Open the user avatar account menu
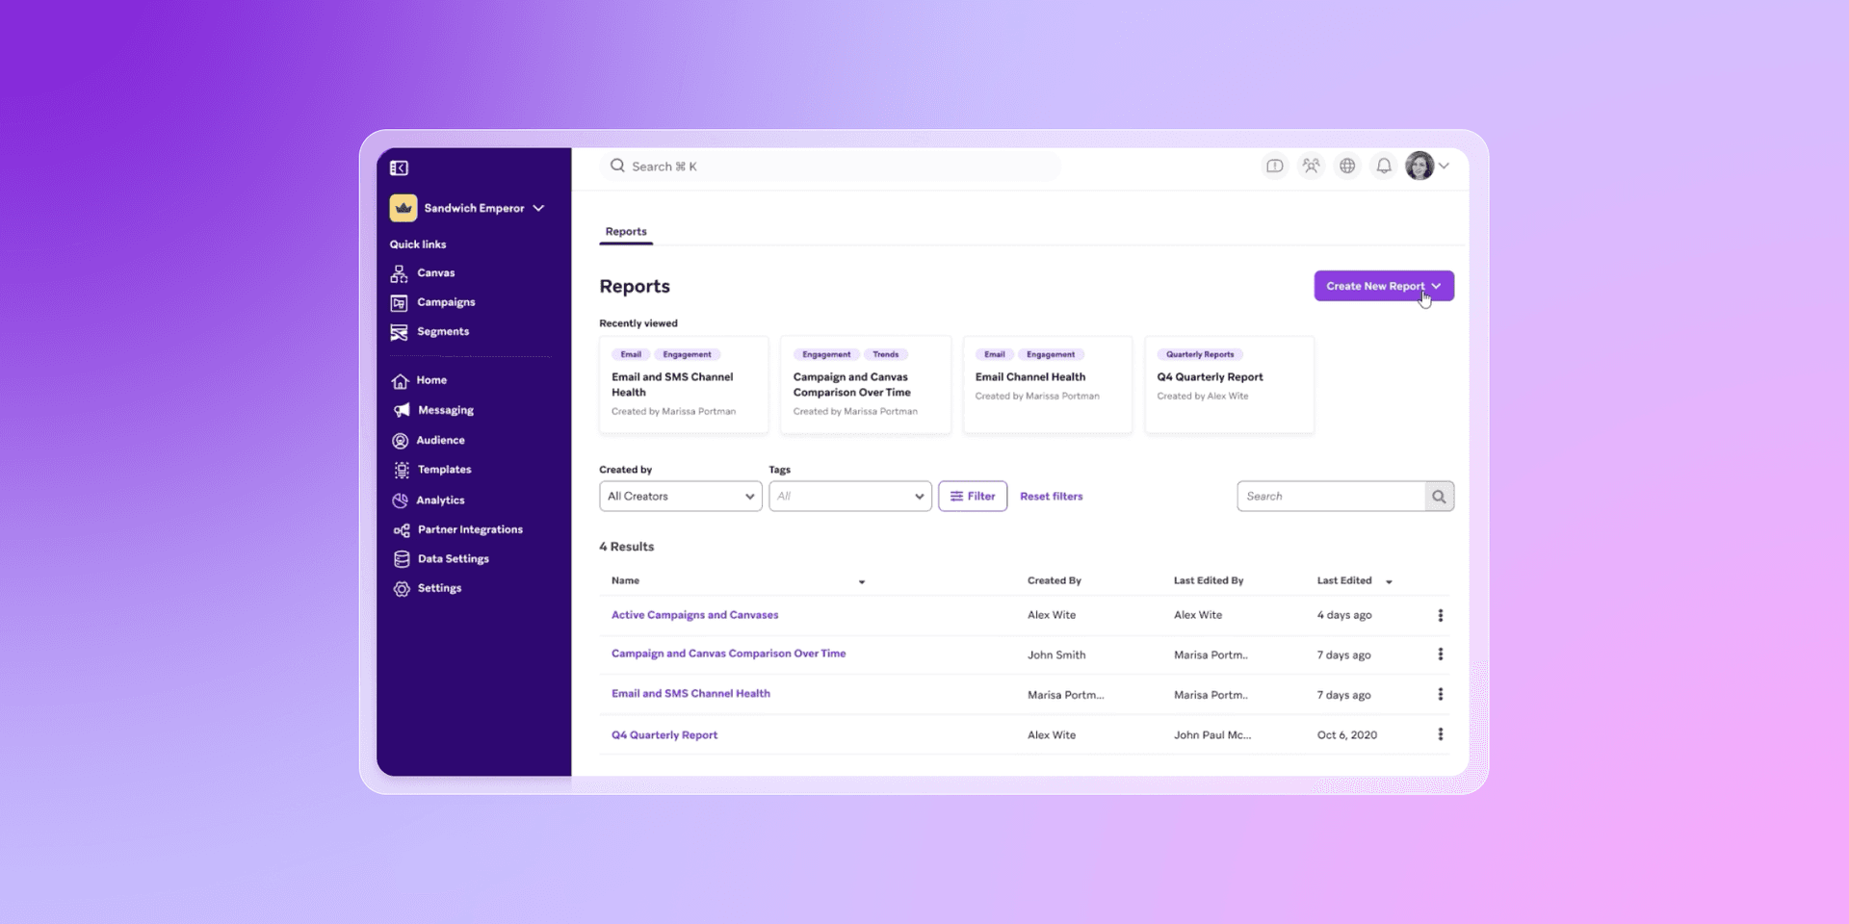The image size is (1849, 924). click(1426, 167)
